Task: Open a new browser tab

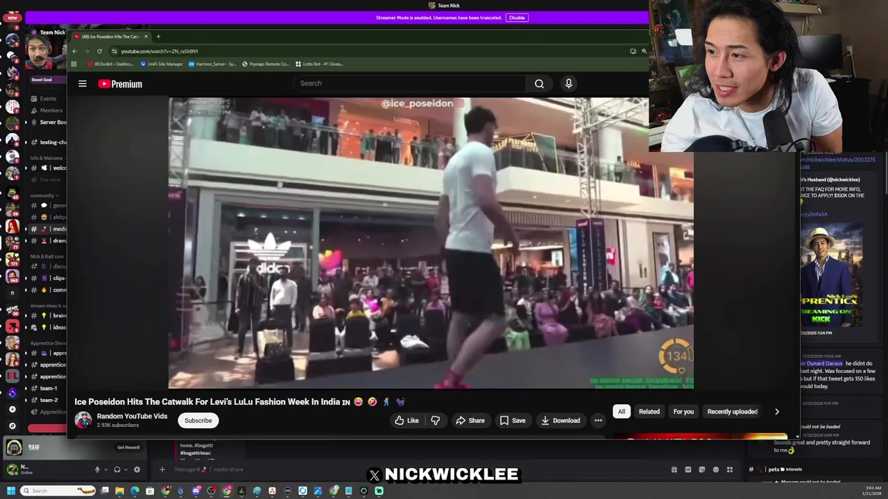Action: (158, 36)
